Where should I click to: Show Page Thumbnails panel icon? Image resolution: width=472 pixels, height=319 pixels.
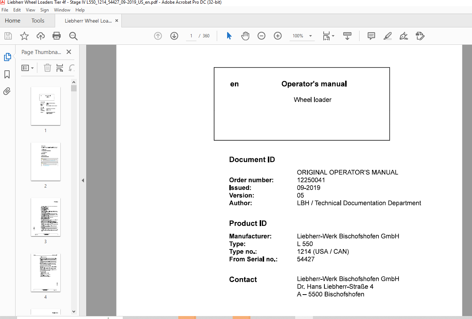point(7,57)
